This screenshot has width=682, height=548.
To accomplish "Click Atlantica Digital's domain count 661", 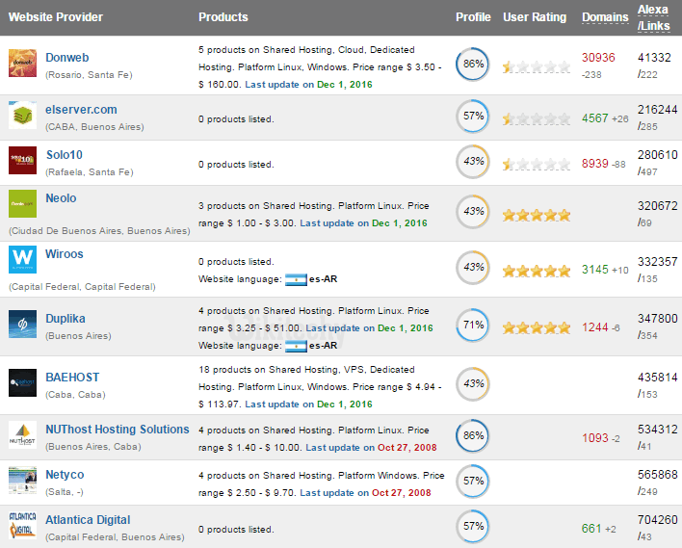I will (591, 528).
